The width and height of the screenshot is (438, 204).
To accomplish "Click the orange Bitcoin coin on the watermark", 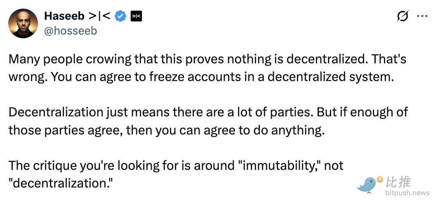I will tap(380, 180).
